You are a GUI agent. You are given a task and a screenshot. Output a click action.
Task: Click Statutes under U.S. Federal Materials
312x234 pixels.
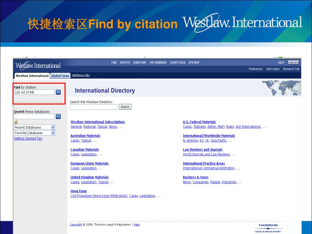coord(200,126)
